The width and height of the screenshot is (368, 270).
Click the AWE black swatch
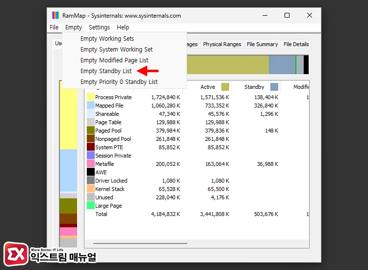(91, 172)
